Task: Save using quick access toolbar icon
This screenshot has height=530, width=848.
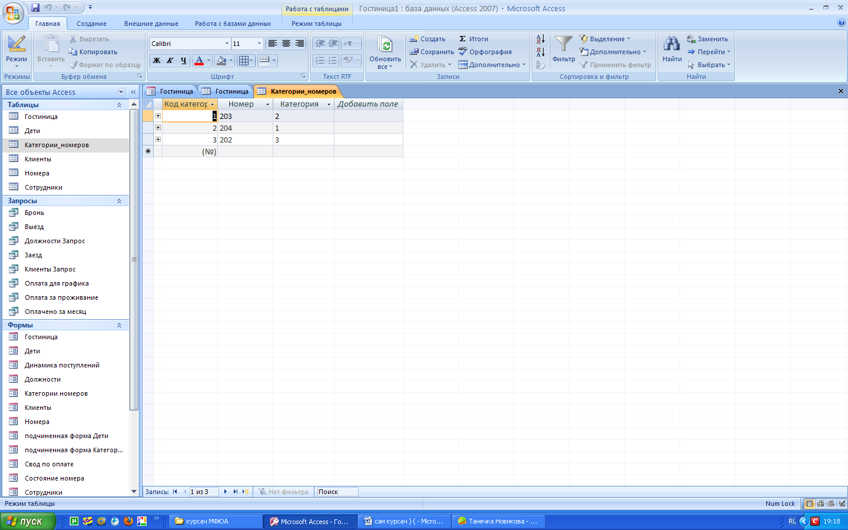Action: pos(35,8)
